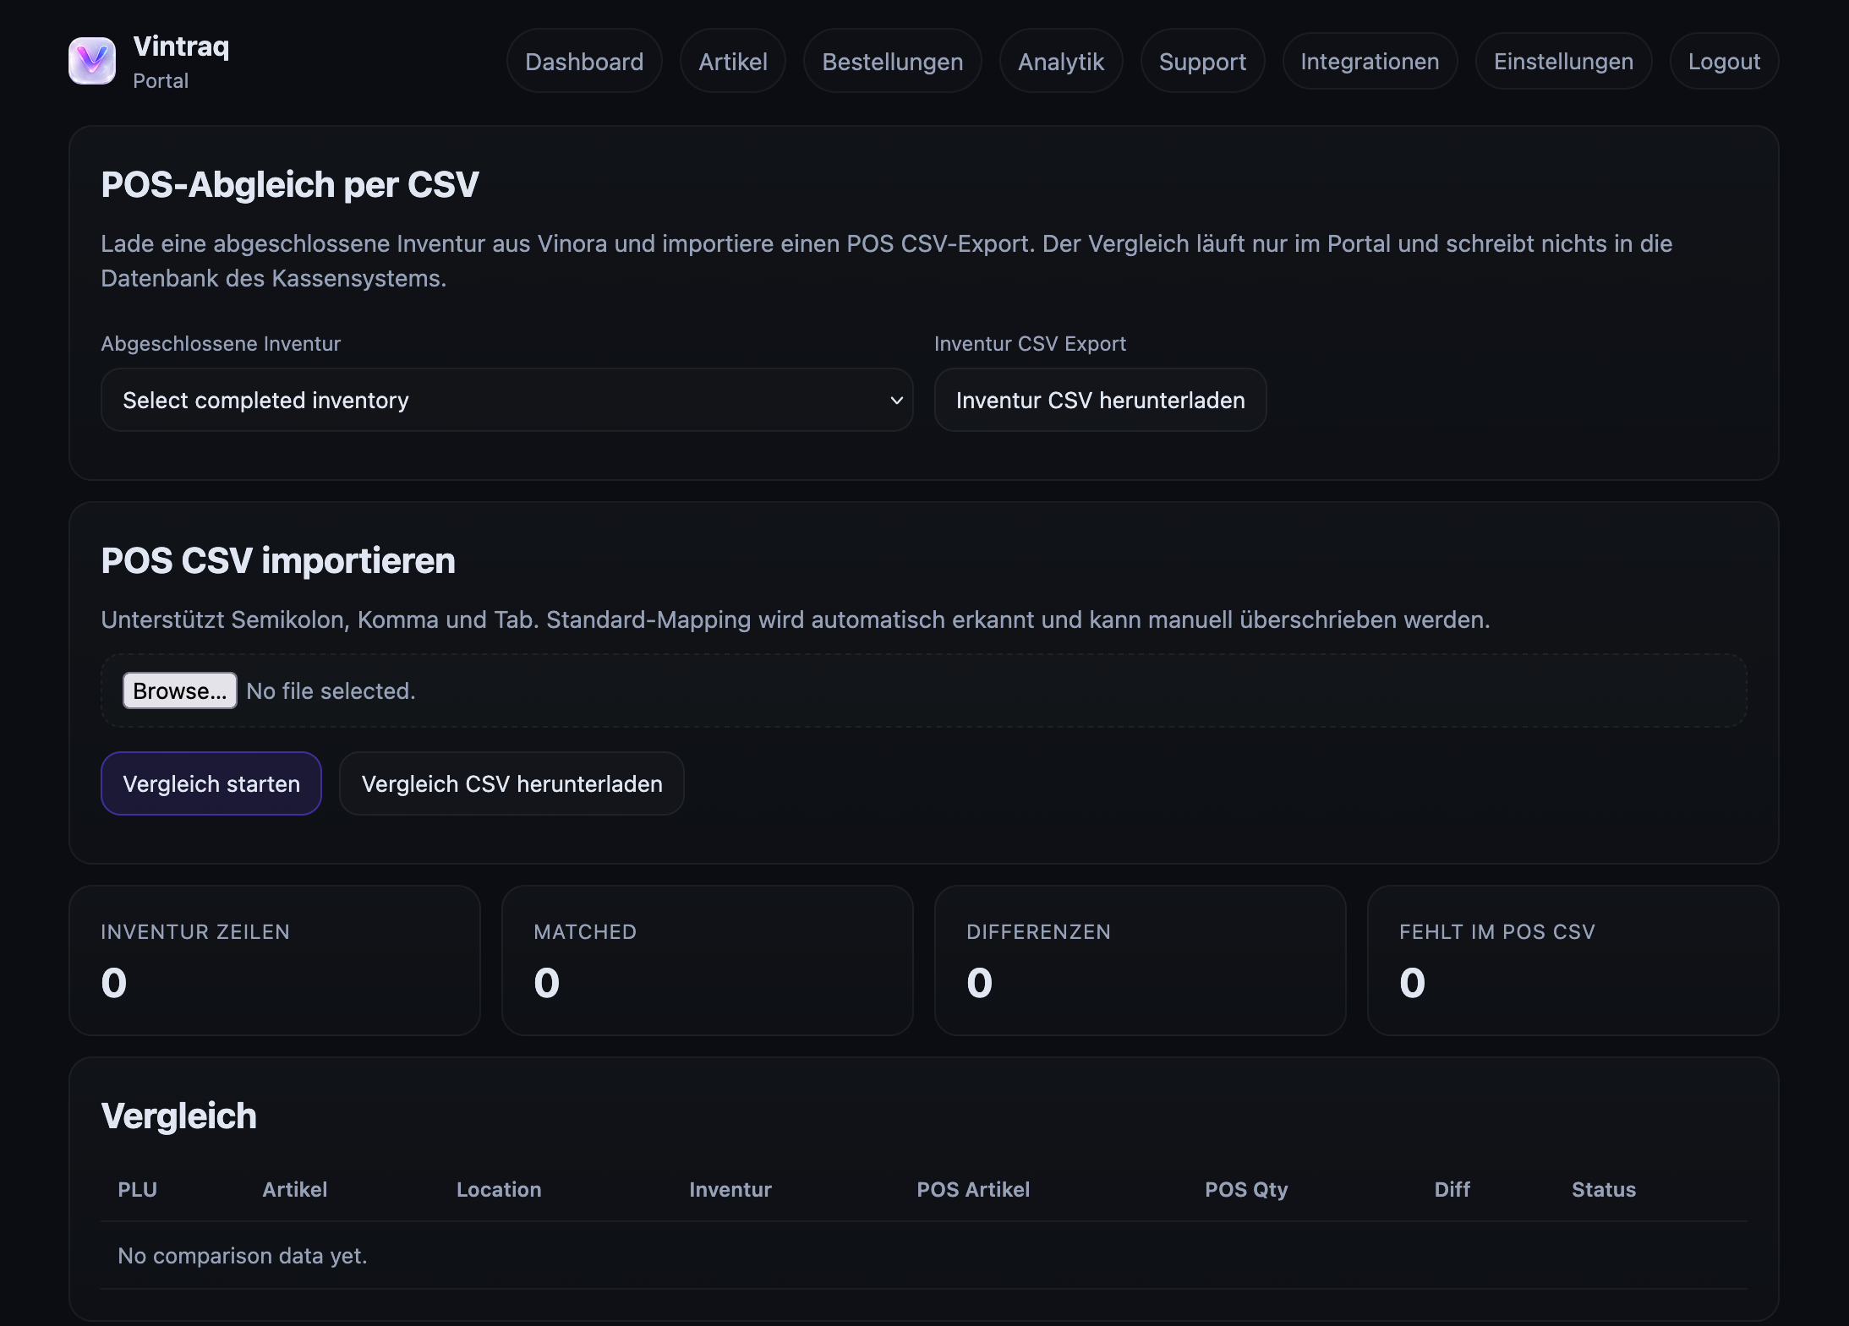1849x1326 pixels.
Task: Open the Support page
Action: point(1201,62)
